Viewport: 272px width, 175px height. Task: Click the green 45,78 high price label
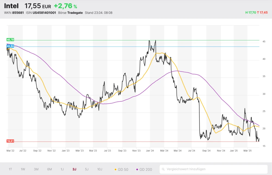10,40
